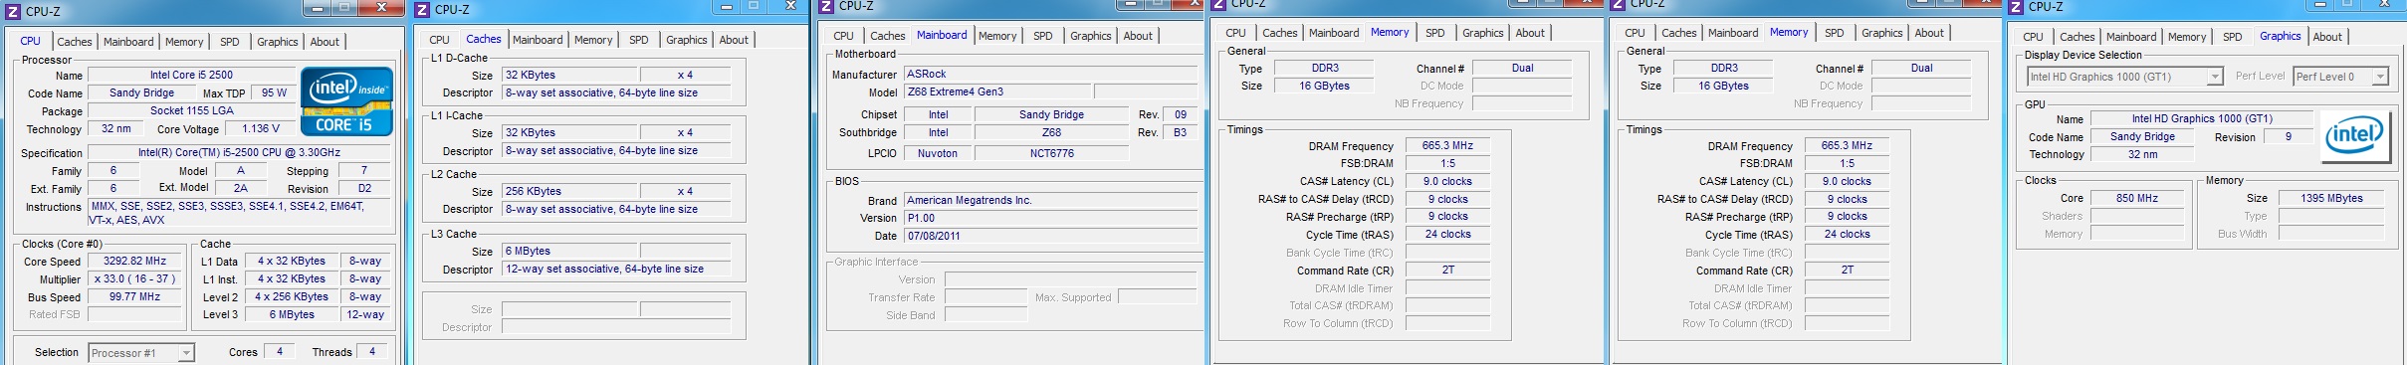Click the instructions field starting with 'MMX, SSE'
Image resolution: width=2407 pixels, height=365 pixels.
click(239, 214)
